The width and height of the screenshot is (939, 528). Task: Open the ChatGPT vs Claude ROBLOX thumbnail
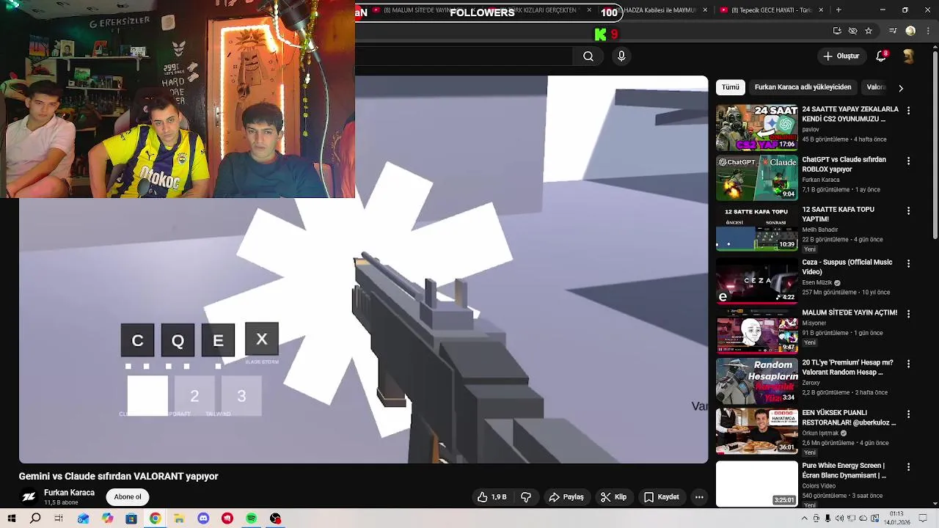[756, 177]
